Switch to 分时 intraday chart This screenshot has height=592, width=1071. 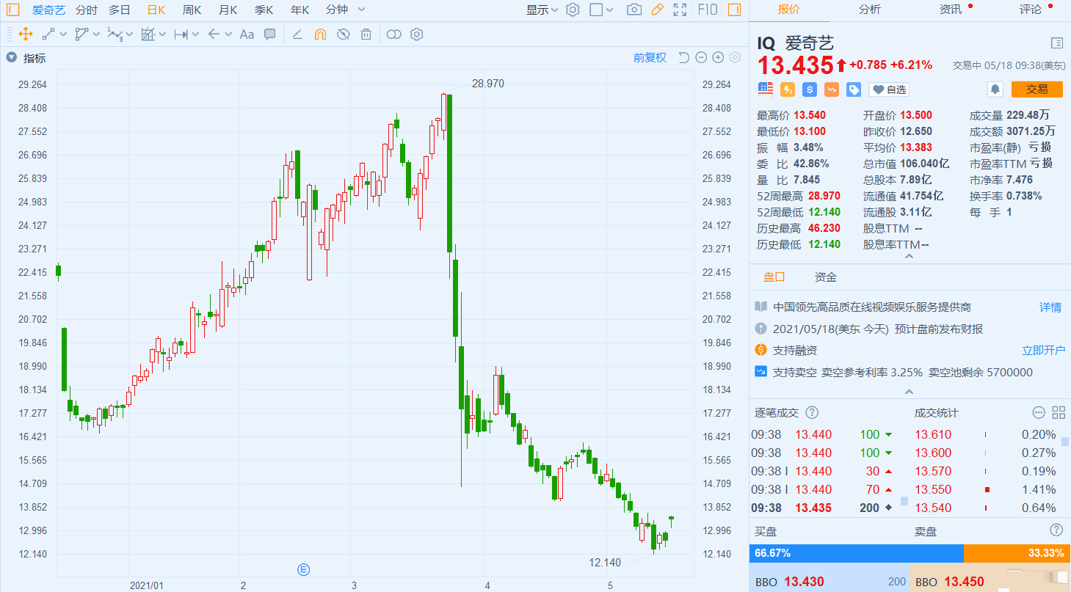(x=86, y=10)
